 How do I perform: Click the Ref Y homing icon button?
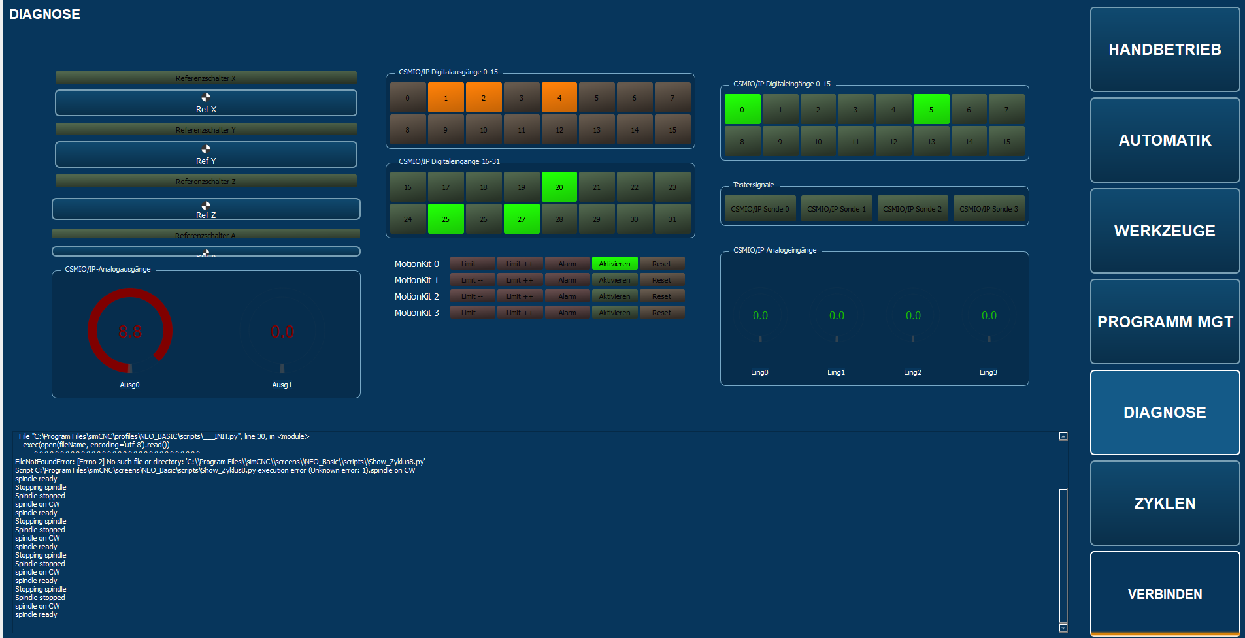point(206,155)
